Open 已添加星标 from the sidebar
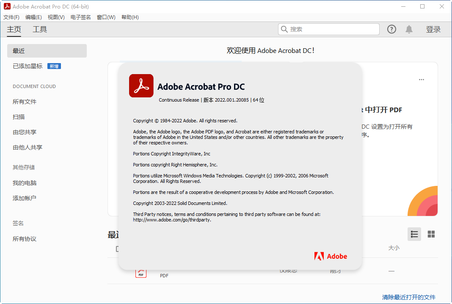Image resolution: width=452 pixels, height=304 pixels. (x=27, y=66)
